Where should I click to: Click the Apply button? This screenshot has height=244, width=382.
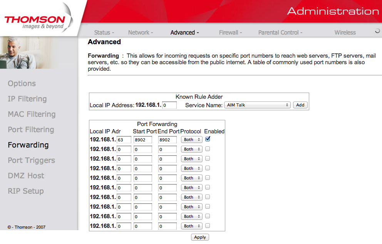200,237
